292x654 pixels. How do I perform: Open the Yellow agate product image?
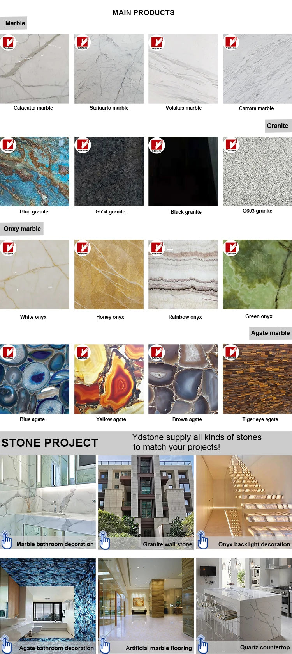coord(109,379)
